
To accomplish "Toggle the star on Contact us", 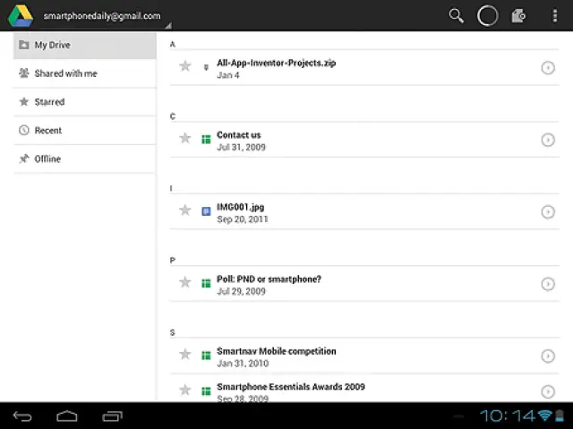I will point(185,138).
